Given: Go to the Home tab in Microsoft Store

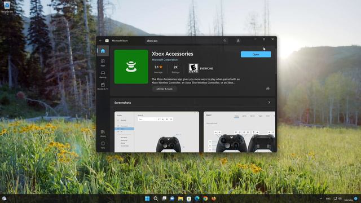Looking at the screenshot, I should [103, 51].
